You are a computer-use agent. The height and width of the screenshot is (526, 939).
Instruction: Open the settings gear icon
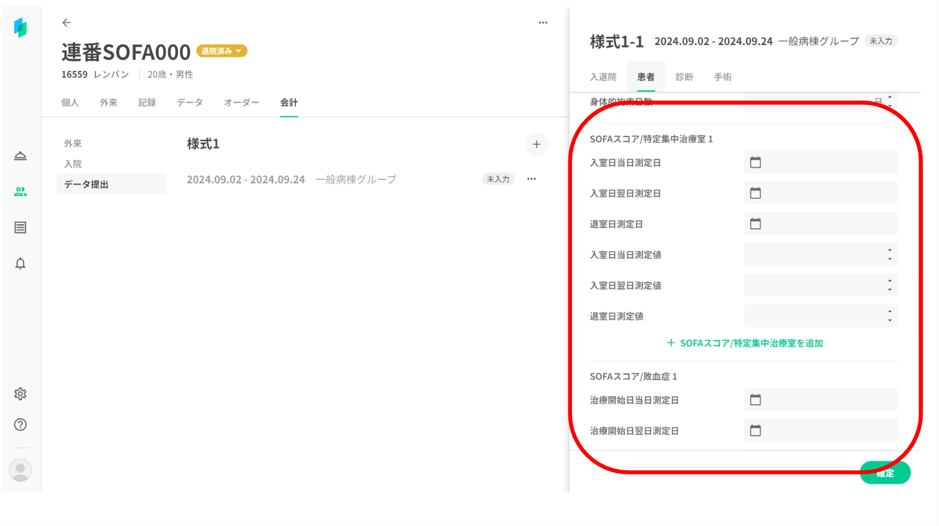tap(20, 394)
